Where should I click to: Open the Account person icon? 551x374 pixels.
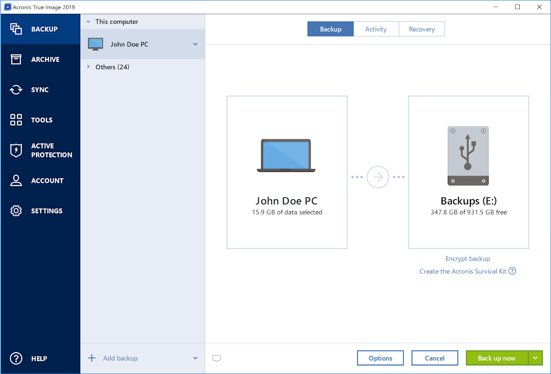[x=16, y=180]
